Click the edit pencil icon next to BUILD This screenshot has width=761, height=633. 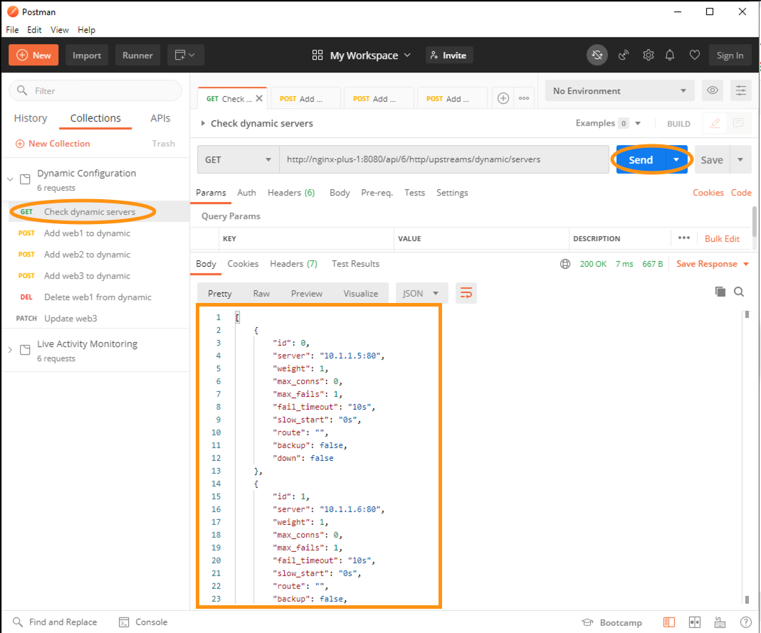click(x=715, y=123)
